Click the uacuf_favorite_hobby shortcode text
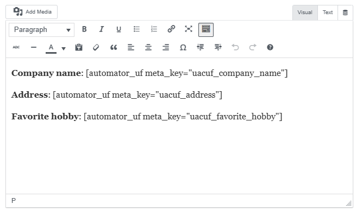Image resolution: width=356 pixels, height=210 pixels. [183, 117]
